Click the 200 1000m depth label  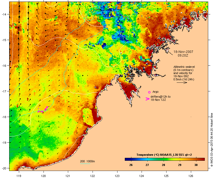87,161
